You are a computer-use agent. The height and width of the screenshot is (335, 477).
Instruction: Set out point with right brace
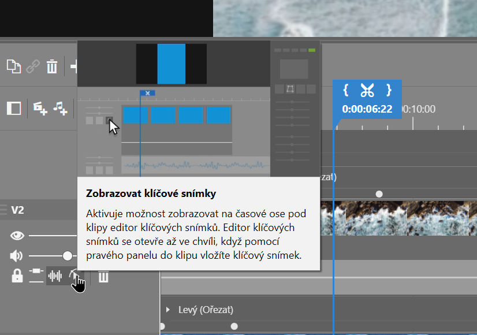pos(389,90)
